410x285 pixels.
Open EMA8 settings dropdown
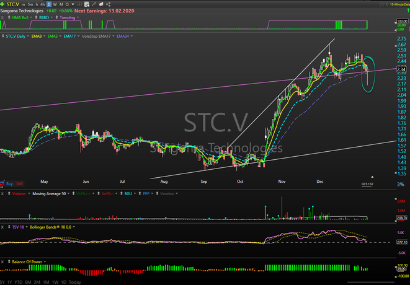44,37
